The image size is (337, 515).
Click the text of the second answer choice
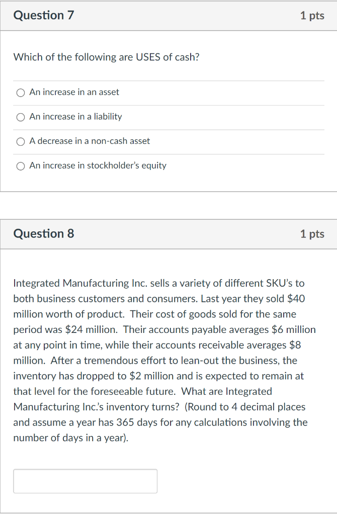(x=75, y=117)
